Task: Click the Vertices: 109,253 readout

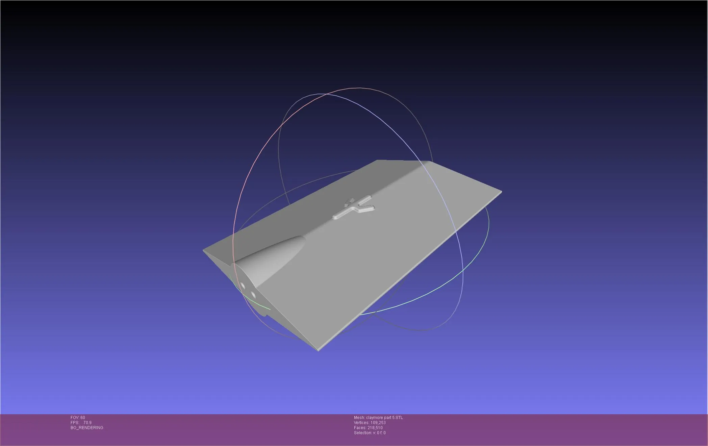Action: (370, 423)
